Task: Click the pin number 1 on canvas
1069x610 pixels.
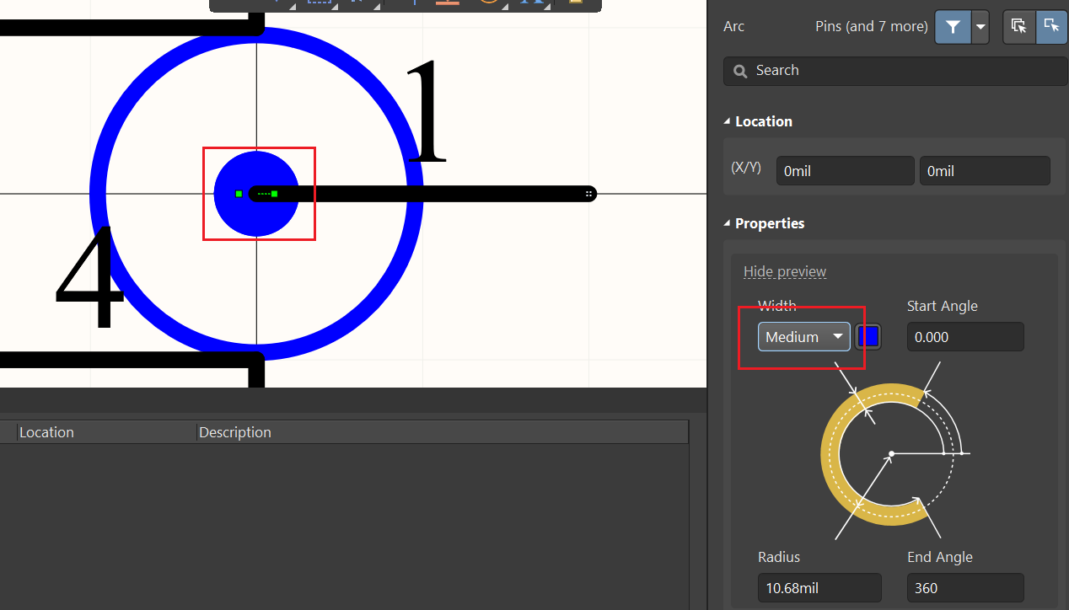Action: tap(427, 111)
